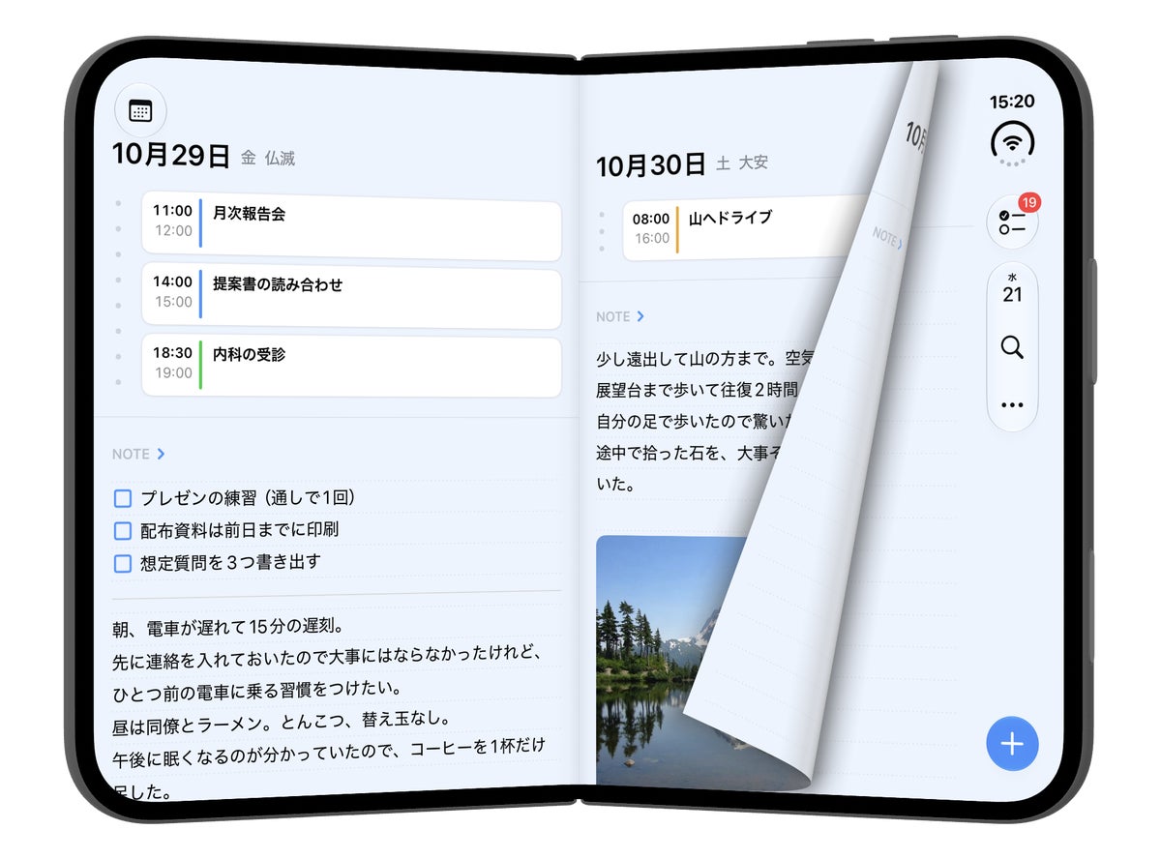The height and width of the screenshot is (859, 1161).
Task: Check the プレゼンの練習 checkbox
Action: tap(123, 499)
